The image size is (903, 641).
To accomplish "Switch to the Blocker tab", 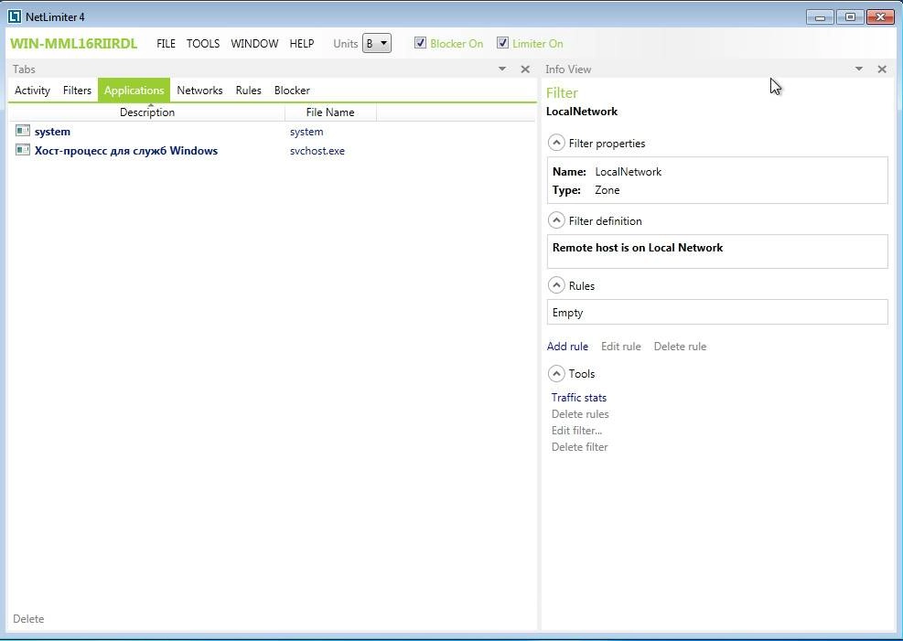I will coord(292,91).
